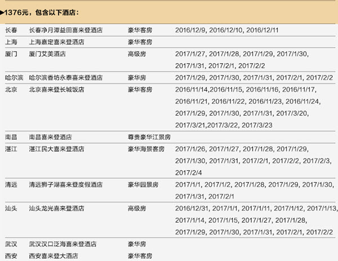Click '豪华客房' in the 上海 row

coord(140,42)
